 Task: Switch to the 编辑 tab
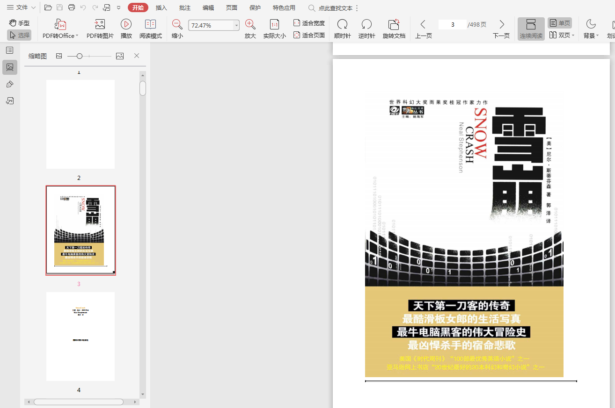pos(208,7)
